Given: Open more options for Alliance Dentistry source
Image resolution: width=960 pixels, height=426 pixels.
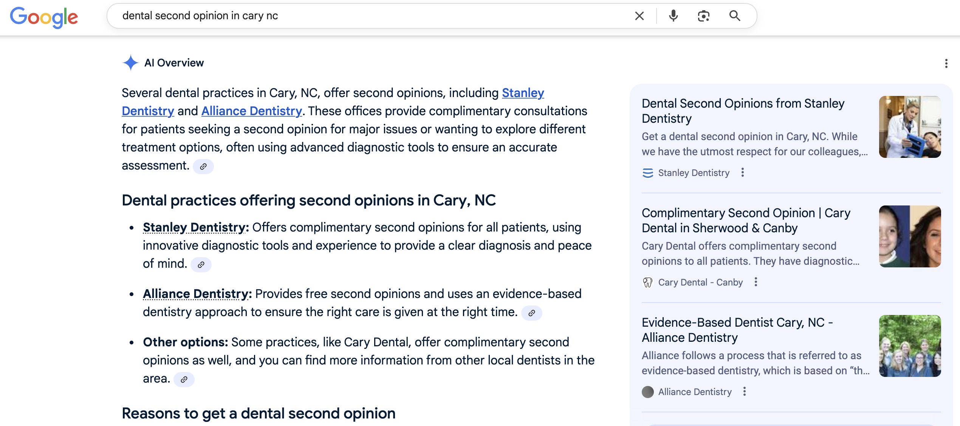Looking at the screenshot, I should tap(744, 392).
